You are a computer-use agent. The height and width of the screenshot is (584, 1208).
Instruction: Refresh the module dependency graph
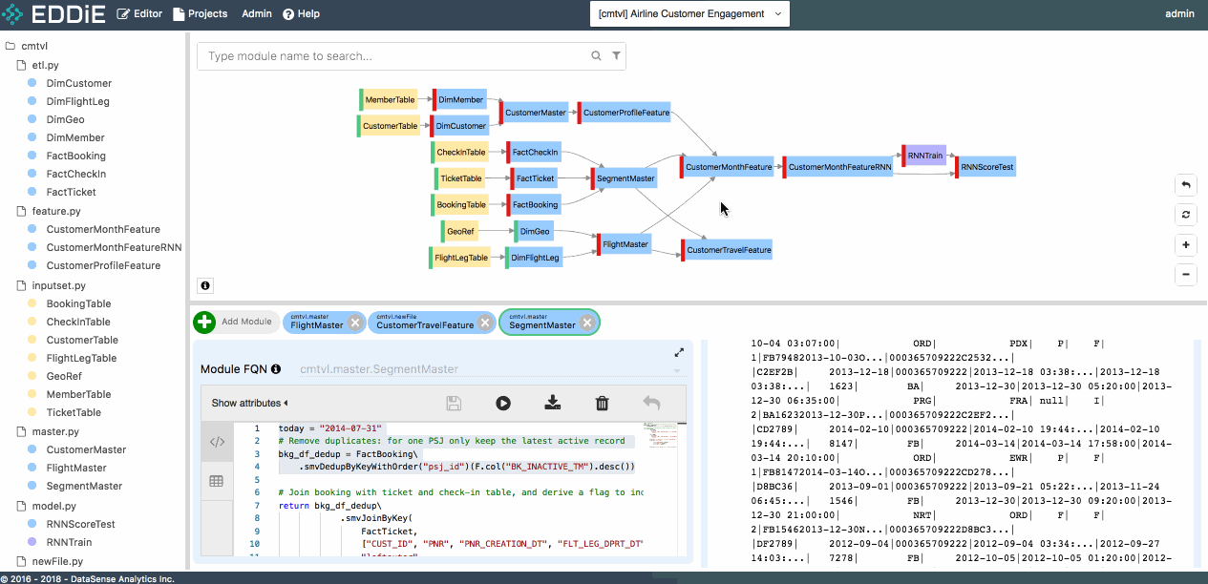(1185, 215)
